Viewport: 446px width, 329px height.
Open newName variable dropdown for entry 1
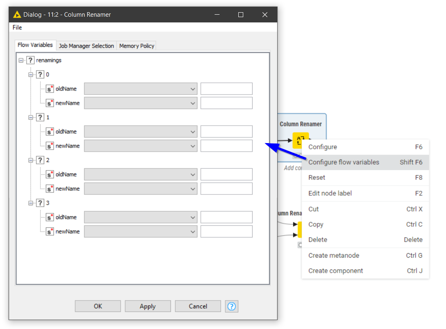[141, 146]
